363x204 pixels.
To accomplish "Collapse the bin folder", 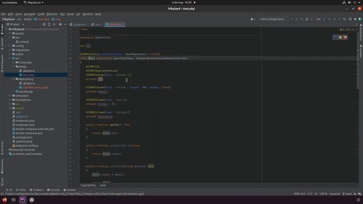I will [x=10, y=37].
